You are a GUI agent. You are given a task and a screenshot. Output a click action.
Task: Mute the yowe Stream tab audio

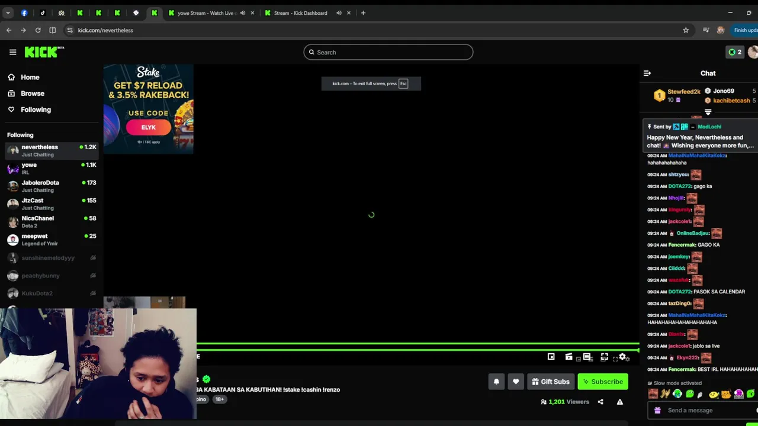(242, 13)
